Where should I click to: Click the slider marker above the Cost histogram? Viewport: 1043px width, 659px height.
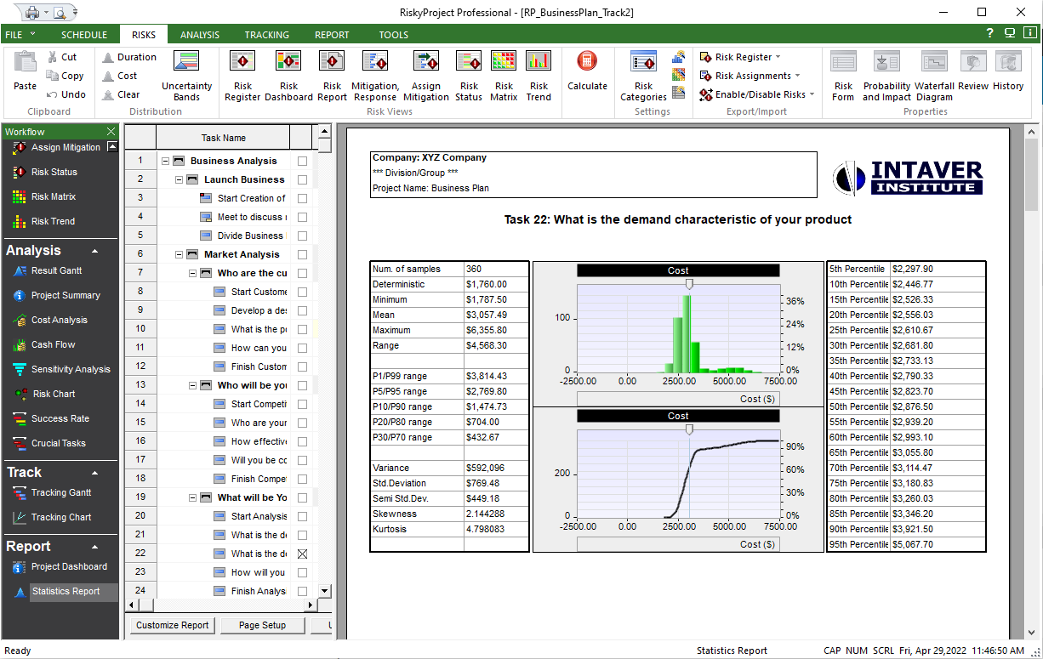[689, 284]
